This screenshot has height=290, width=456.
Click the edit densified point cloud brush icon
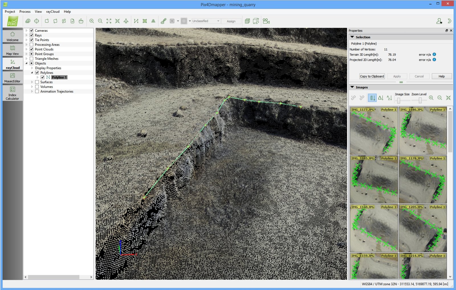coord(164,21)
